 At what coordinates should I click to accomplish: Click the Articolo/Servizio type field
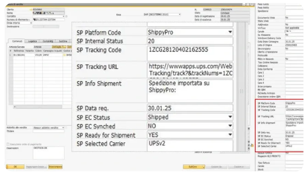[42, 47]
